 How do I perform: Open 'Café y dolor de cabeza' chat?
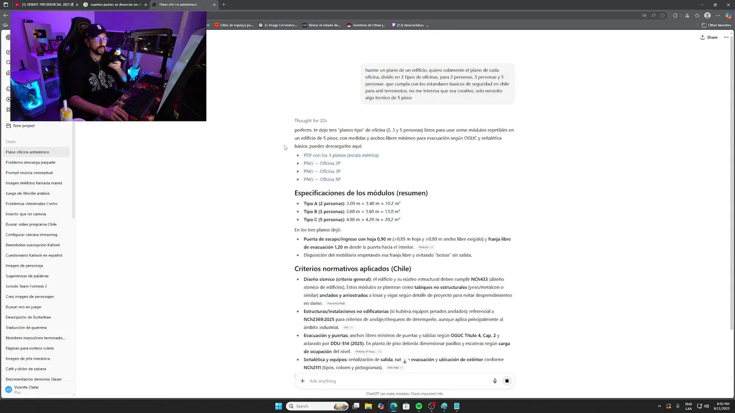[36, 369]
